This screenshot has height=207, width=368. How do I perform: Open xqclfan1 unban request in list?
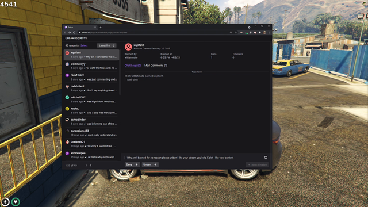[x=91, y=55]
